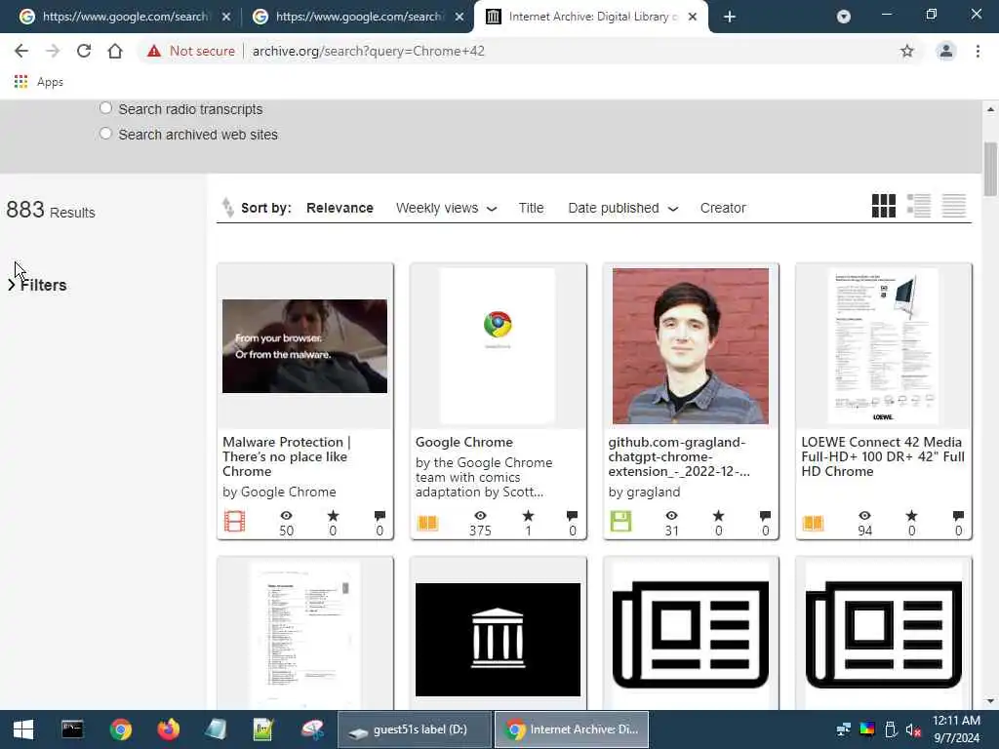Image resolution: width=999 pixels, height=749 pixels.
Task: Reload the archive.org page
Action: [x=84, y=51]
